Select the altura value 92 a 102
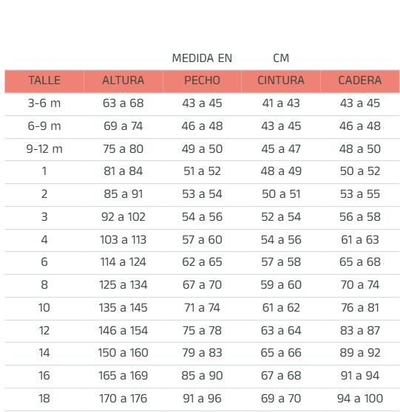Viewport: 400px width, 412px height. point(123,217)
